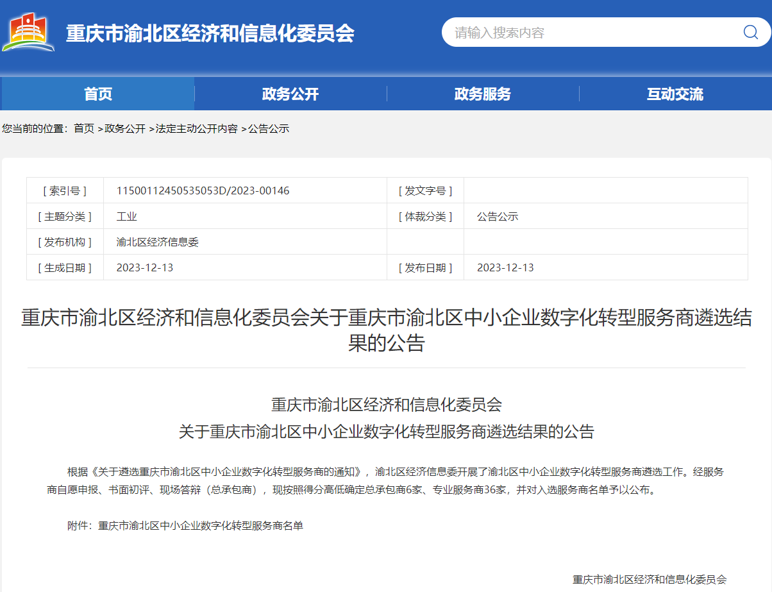The width and height of the screenshot is (772, 592).
Task: Open the 首页 navigation tab
Action: 98,94
